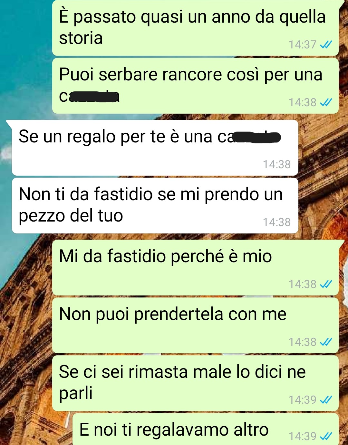Select the 'Non puoi prendertela con me' bubble

(195, 326)
